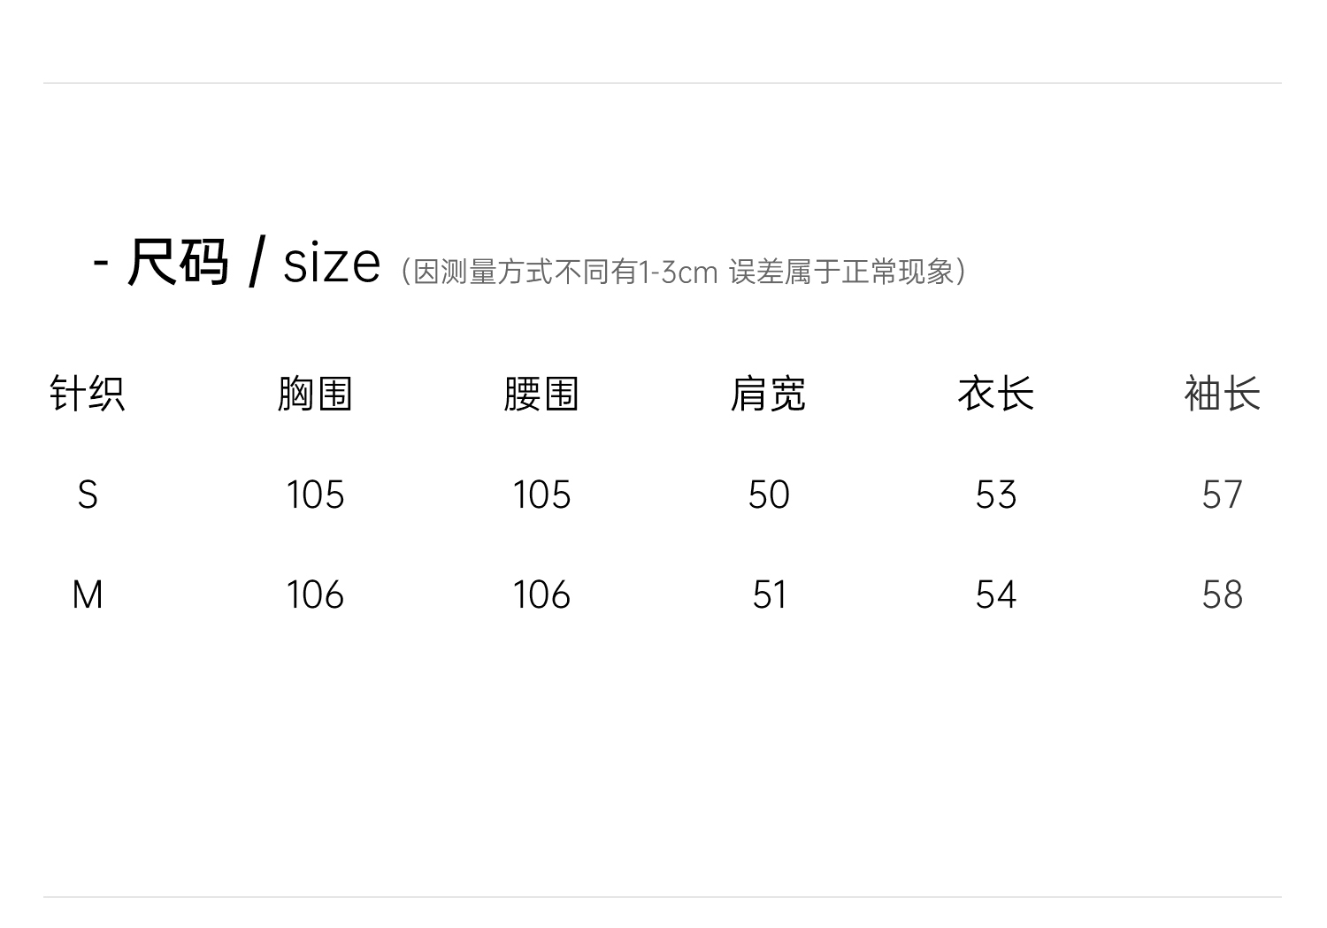Select size M 肩宽 value 51

pos(768,594)
